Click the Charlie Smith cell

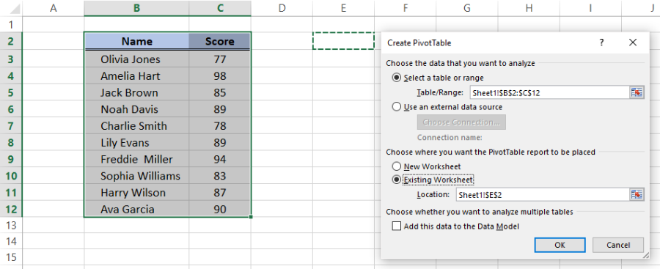click(x=136, y=126)
